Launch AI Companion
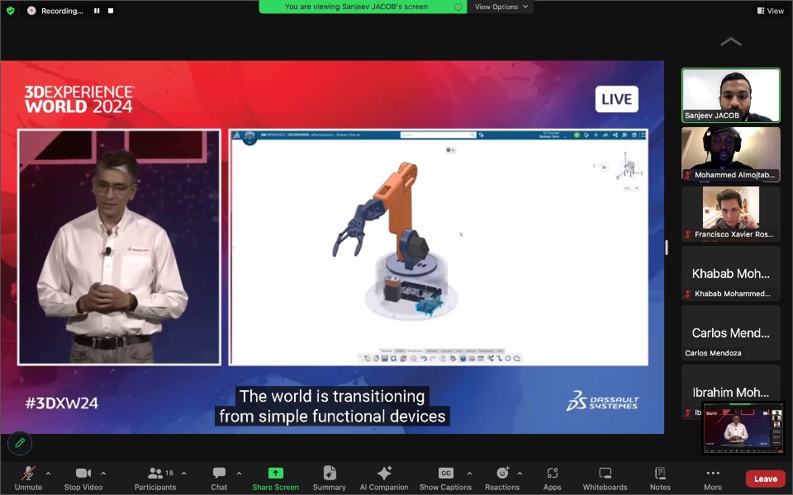Viewport: 793px width, 495px height. 384,478
